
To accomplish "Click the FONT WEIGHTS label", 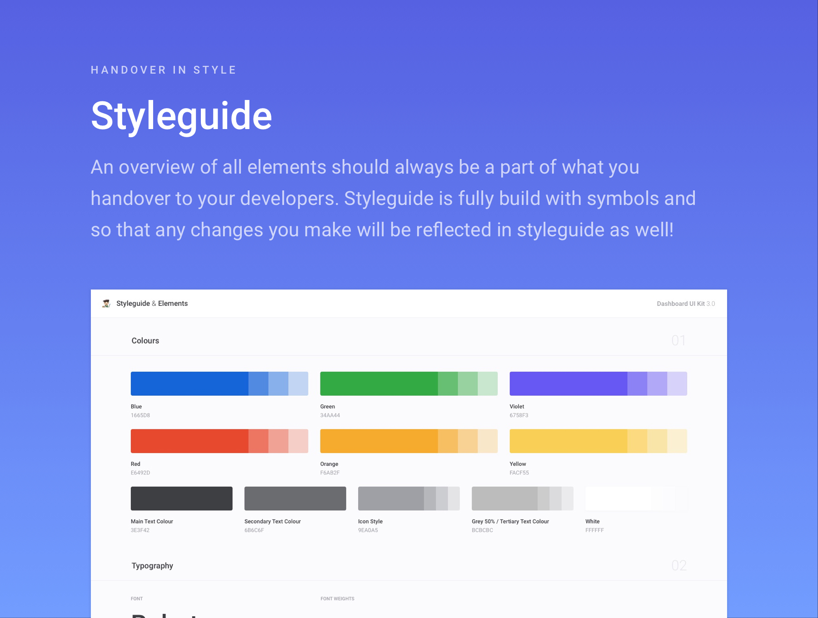I will pyautogui.click(x=337, y=598).
